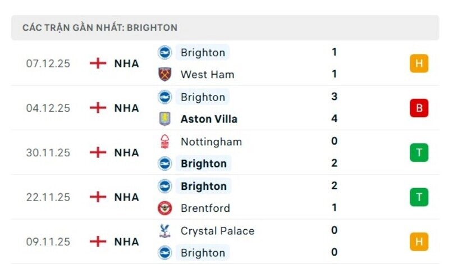The image size is (449, 264).
Task: Open the Brentford team name
Action: pyautogui.click(x=205, y=208)
